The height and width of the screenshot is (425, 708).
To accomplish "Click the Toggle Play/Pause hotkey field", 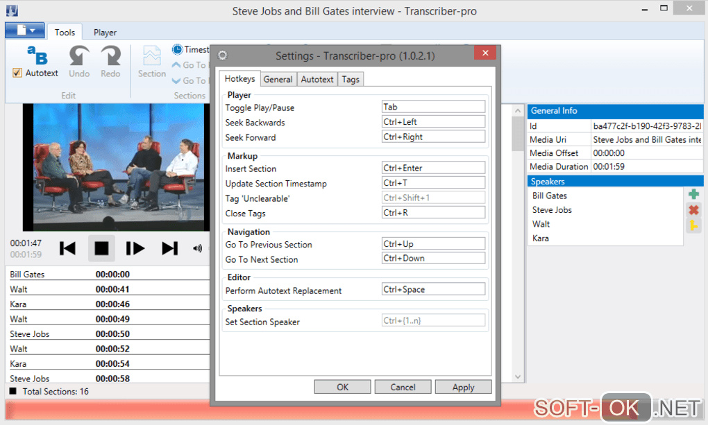I will (433, 107).
